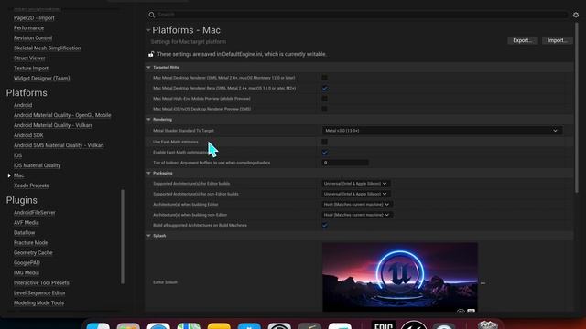Open Maps app from the dock
586x329 pixels.
(189, 325)
